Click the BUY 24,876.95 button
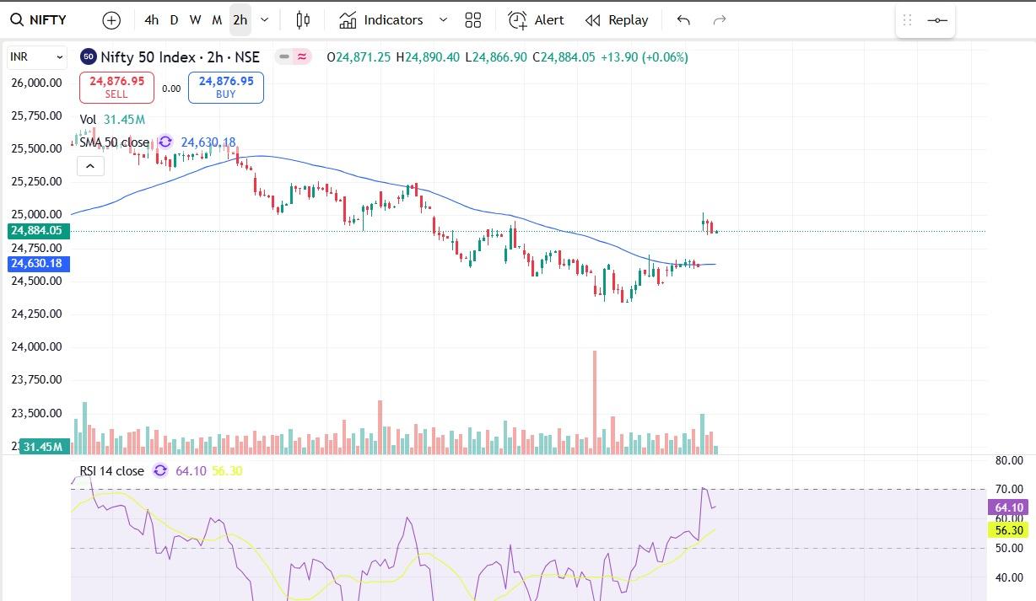1036x601 pixels. pos(225,88)
